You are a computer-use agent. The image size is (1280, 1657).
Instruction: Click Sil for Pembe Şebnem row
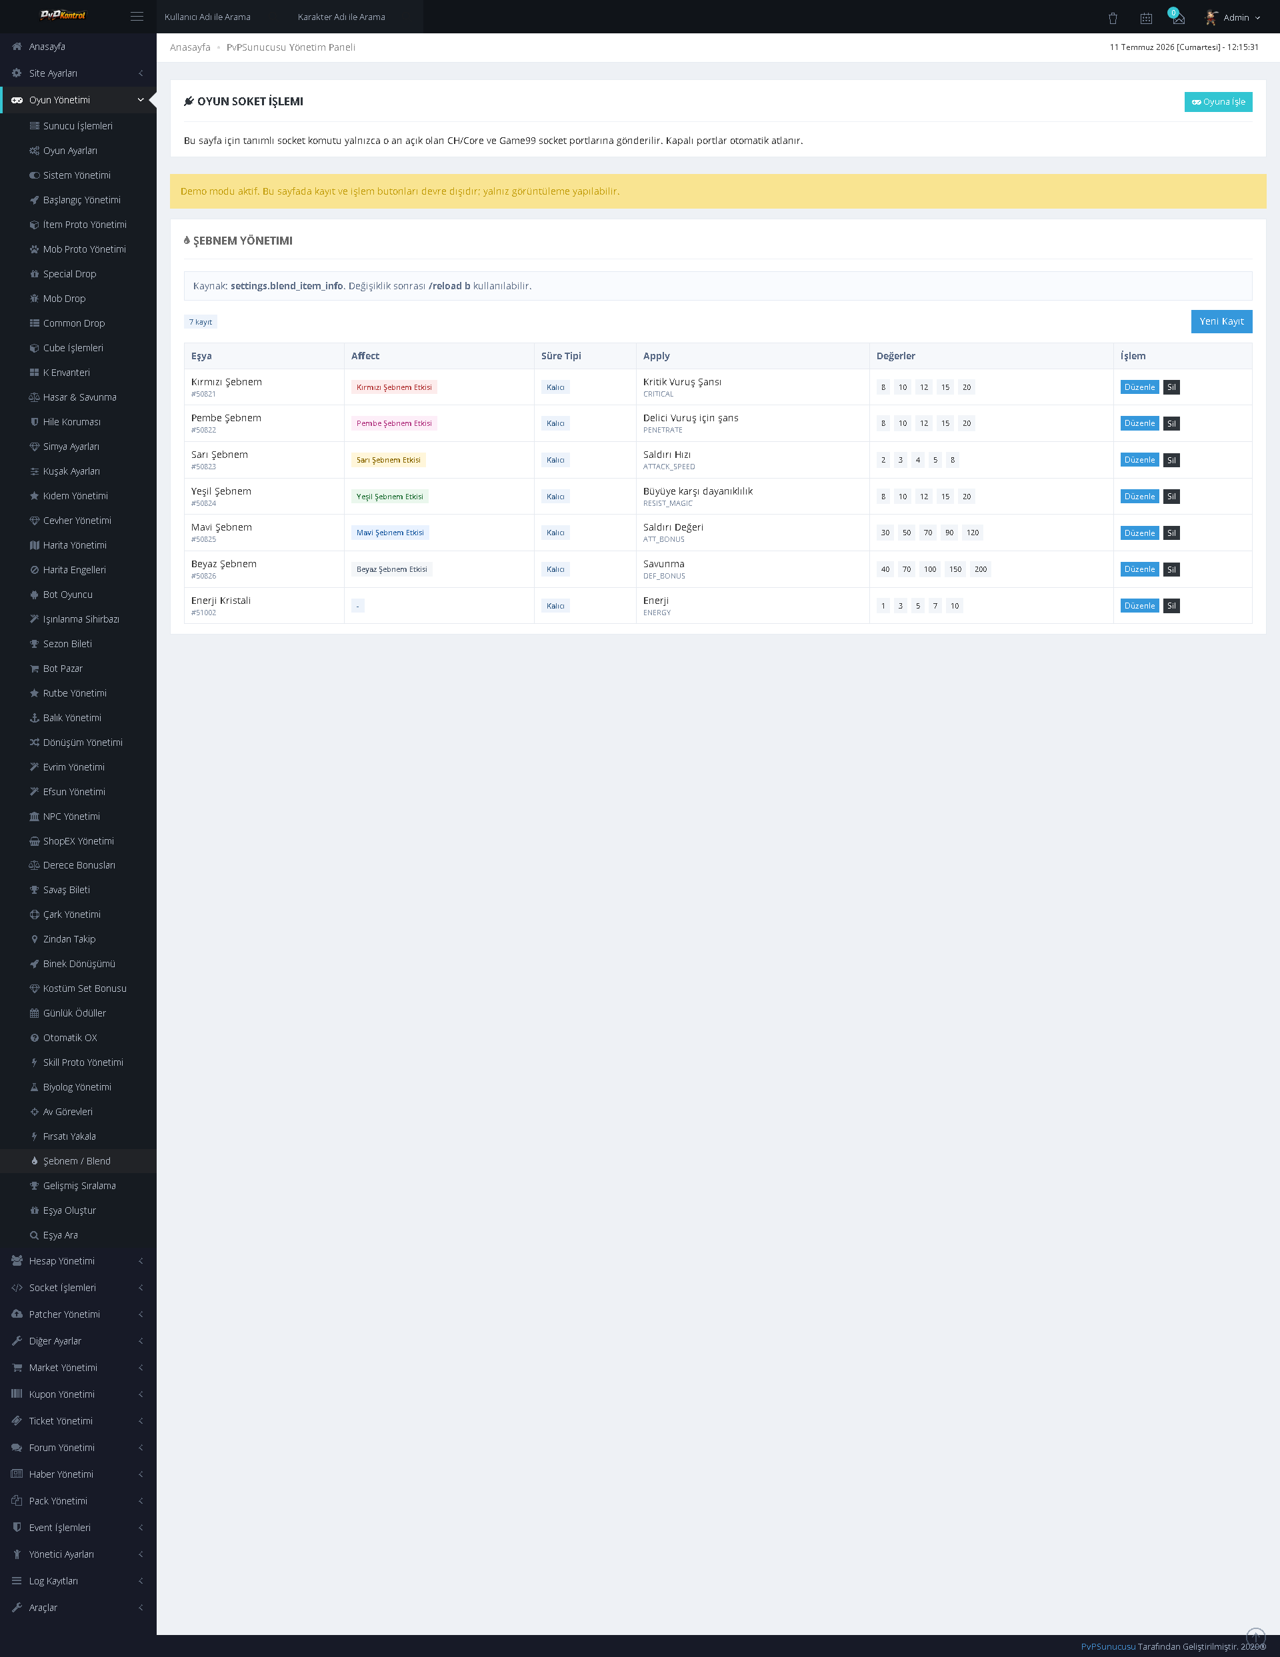[x=1171, y=423]
